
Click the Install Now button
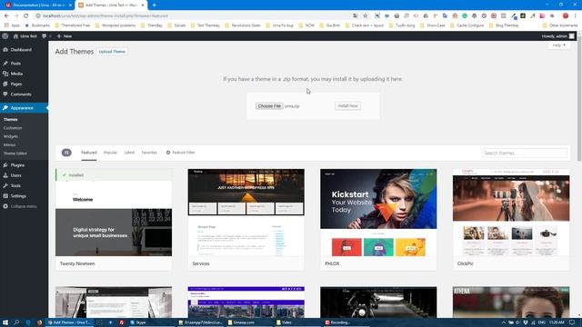(x=347, y=105)
